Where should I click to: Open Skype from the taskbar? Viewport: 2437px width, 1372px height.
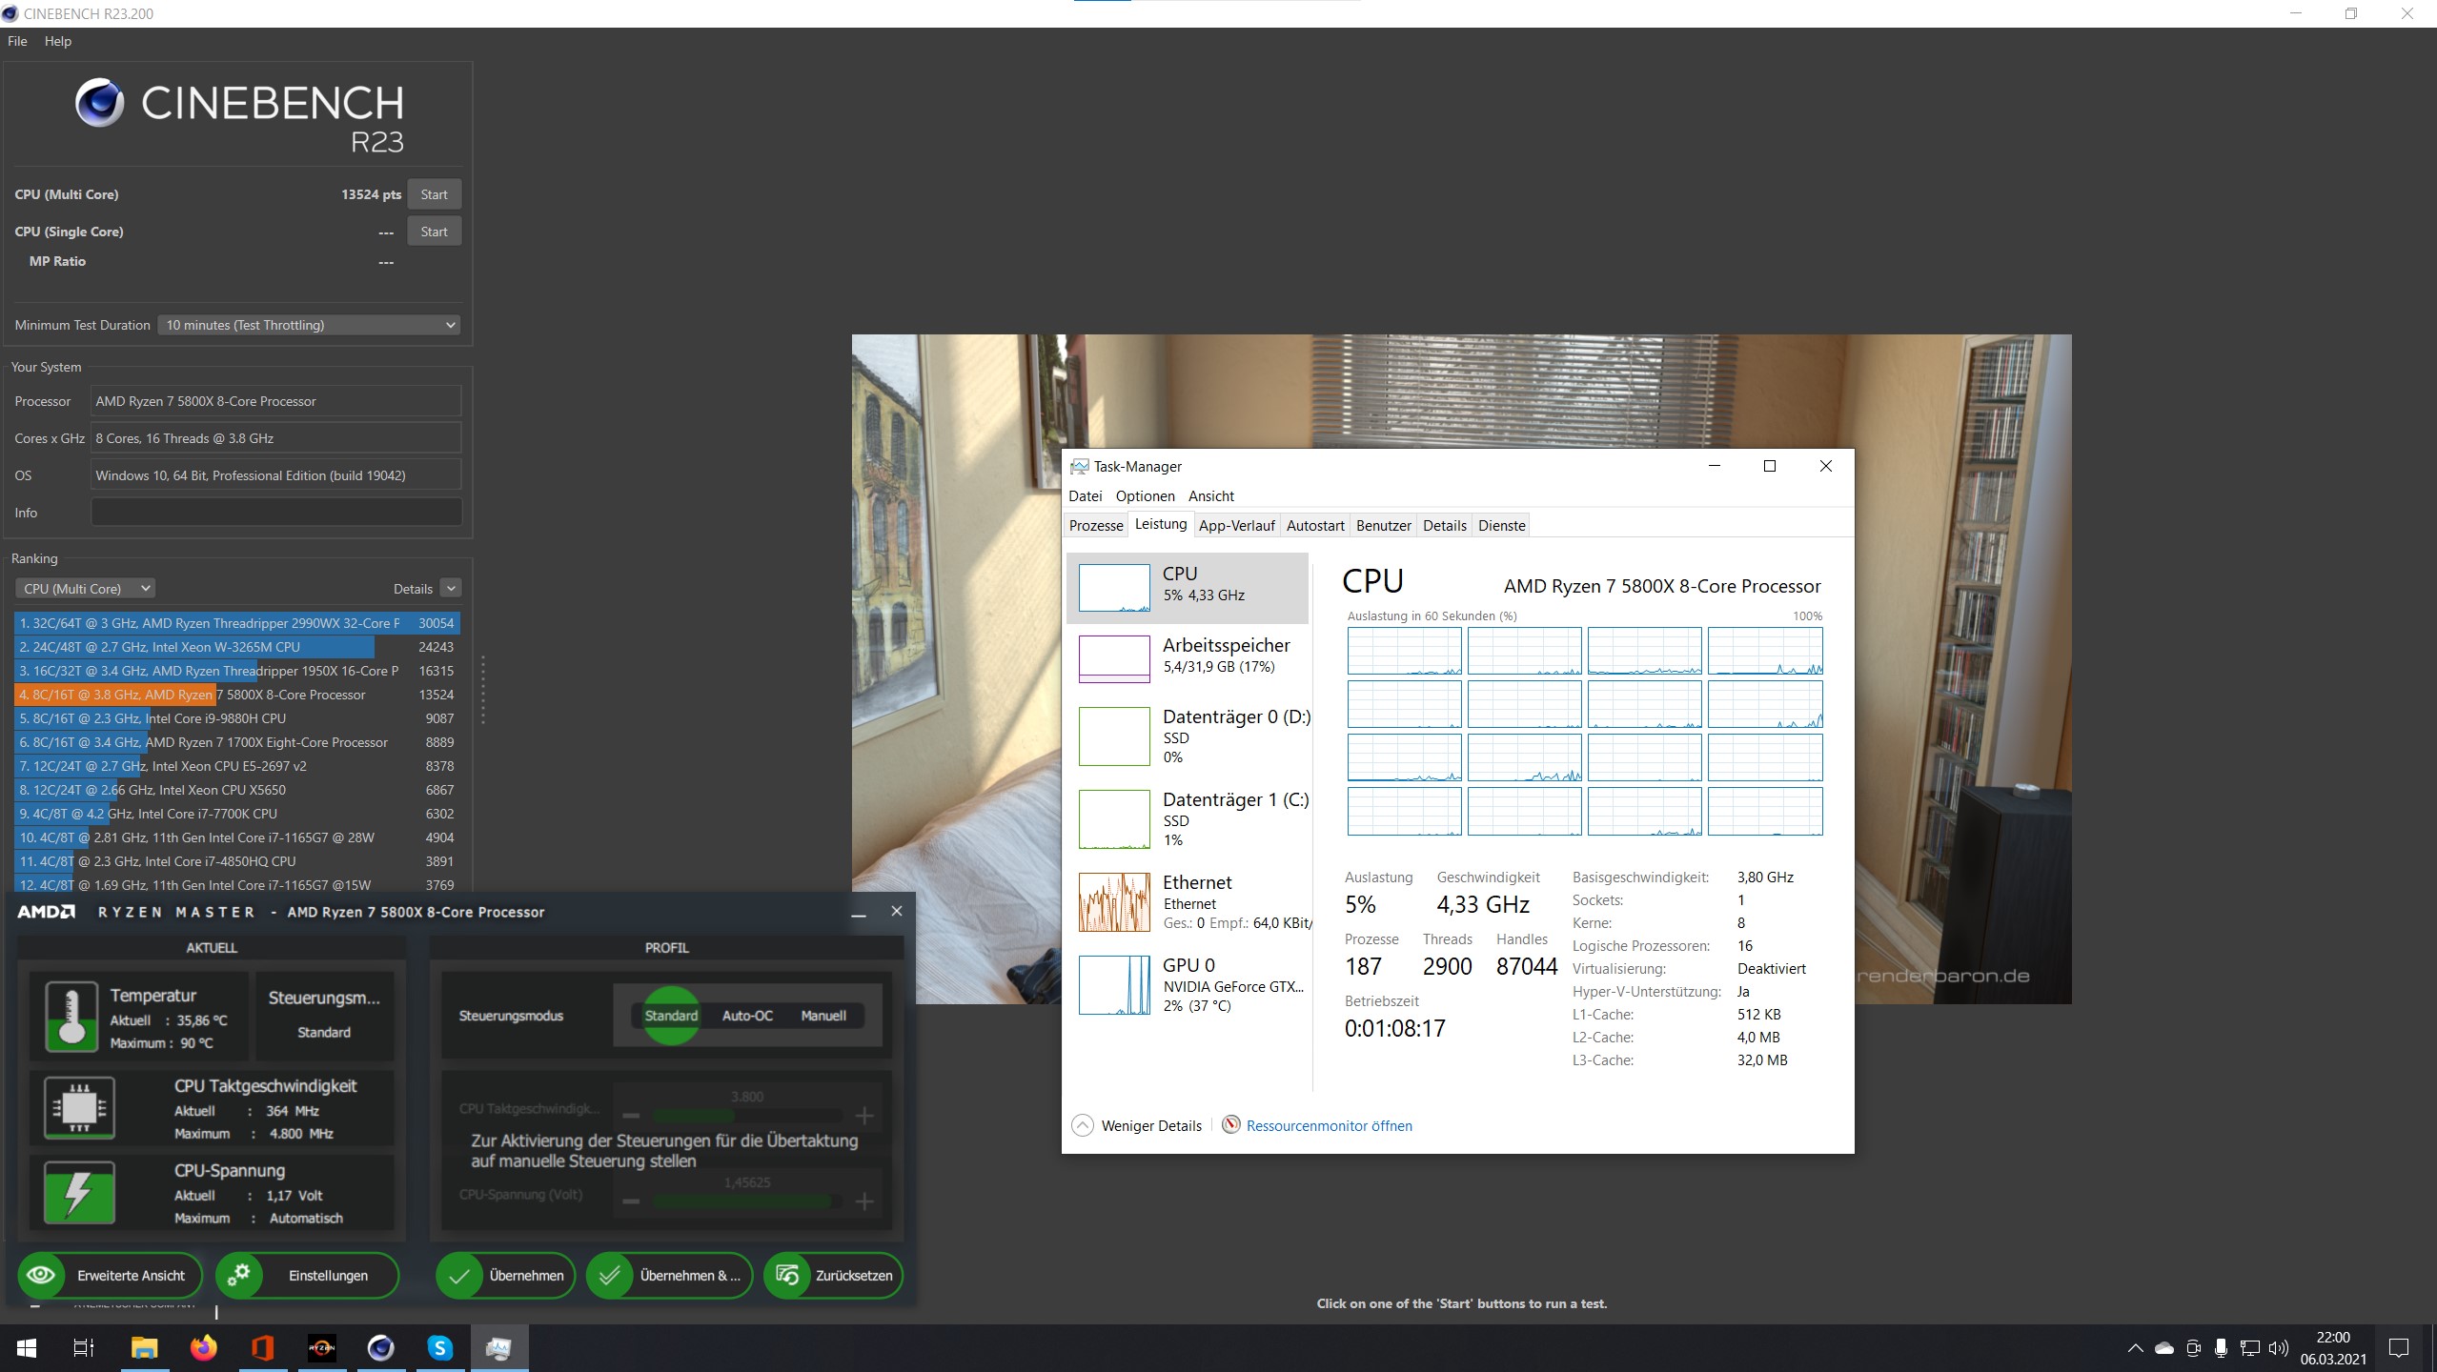tap(439, 1348)
